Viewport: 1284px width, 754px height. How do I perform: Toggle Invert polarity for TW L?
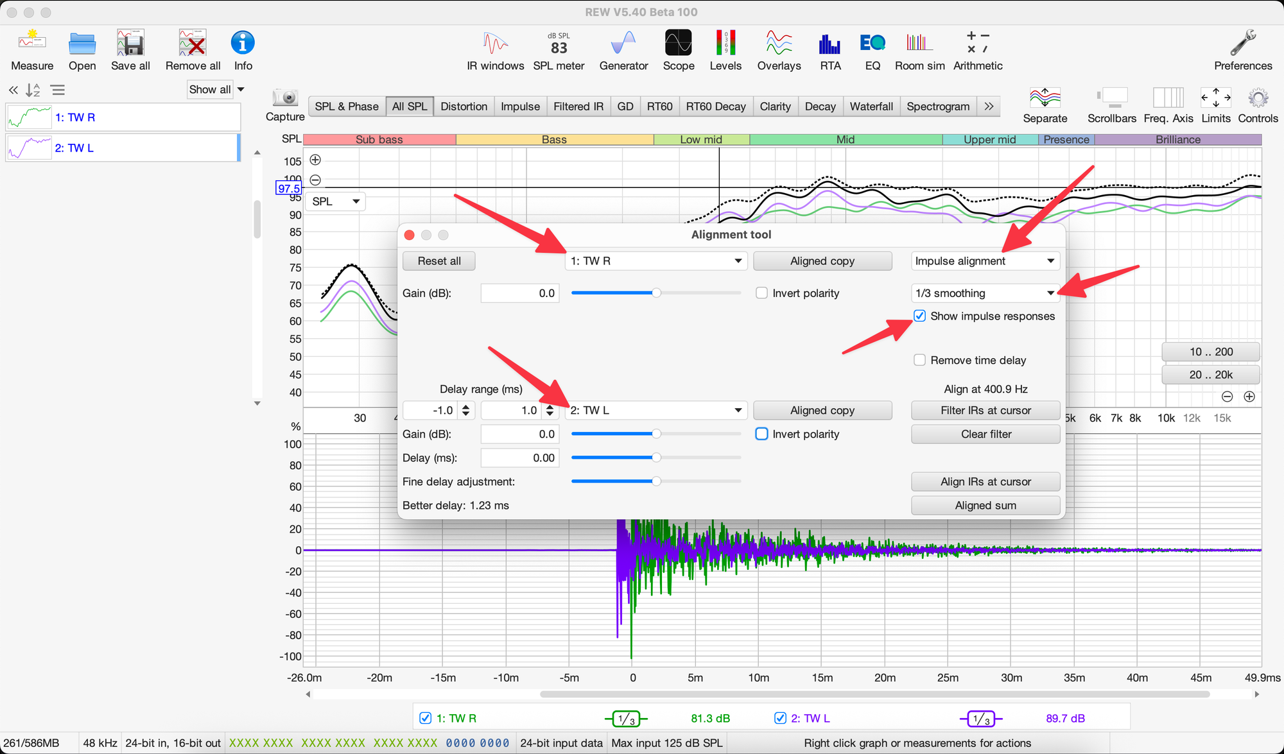click(762, 434)
